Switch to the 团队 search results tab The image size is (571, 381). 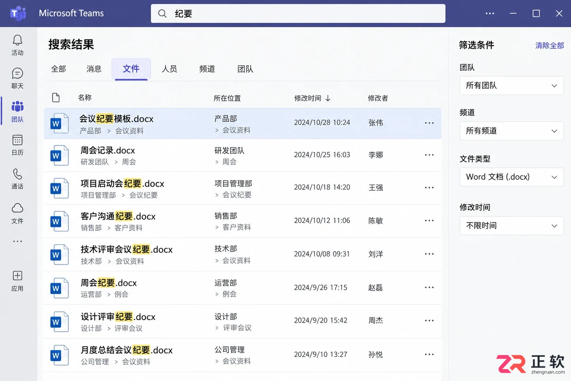(245, 69)
